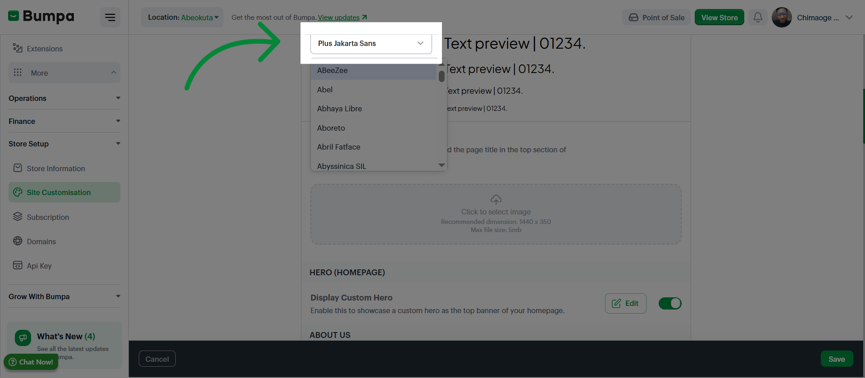Save the customisation changes

(x=837, y=359)
